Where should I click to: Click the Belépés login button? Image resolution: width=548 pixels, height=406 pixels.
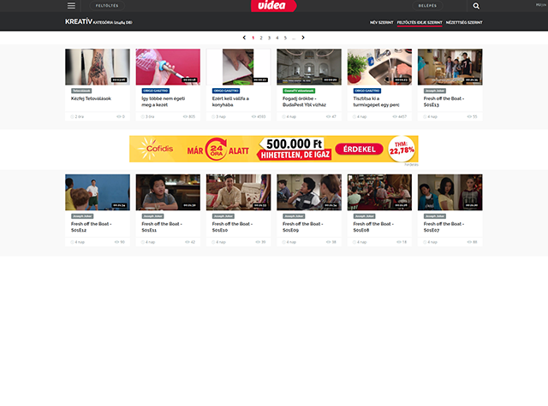click(x=427, y=6)
